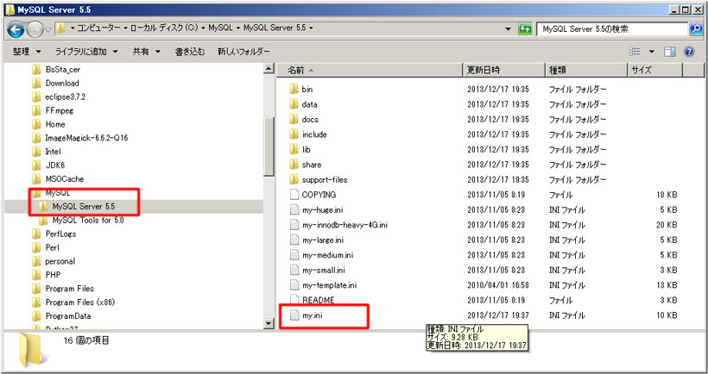Open the view options dropdown arrow
Viewport: 708px width, 374px height.
[x=652, y=52]
